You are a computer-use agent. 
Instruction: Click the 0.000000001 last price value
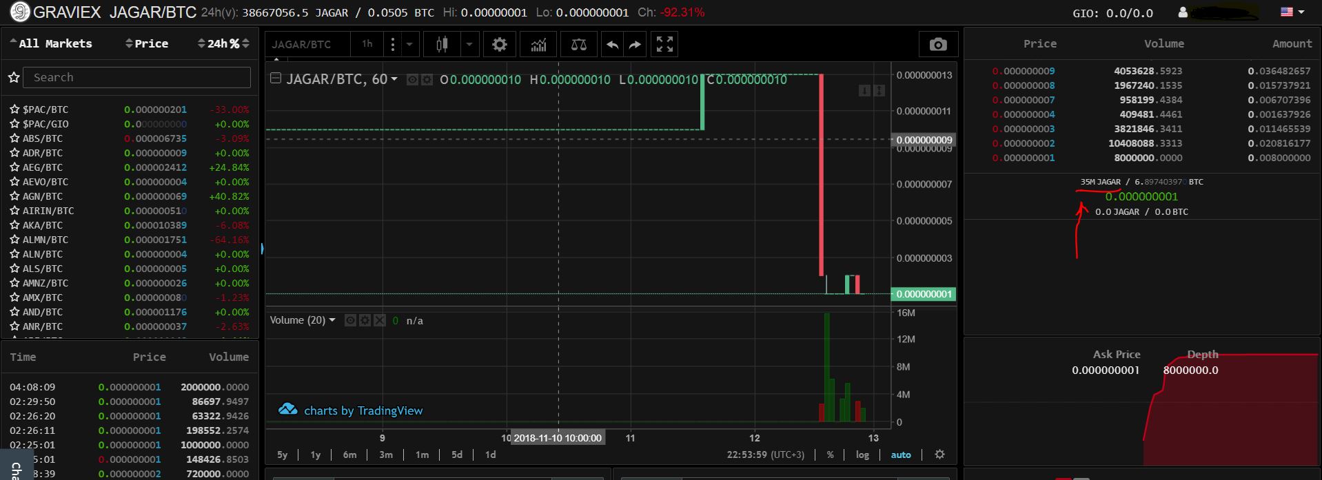coord(1141,196)
